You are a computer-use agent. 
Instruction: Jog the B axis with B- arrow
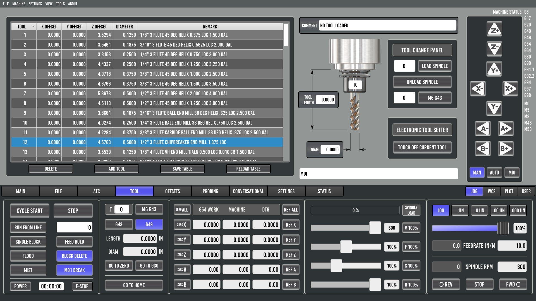tap(483, 148)
